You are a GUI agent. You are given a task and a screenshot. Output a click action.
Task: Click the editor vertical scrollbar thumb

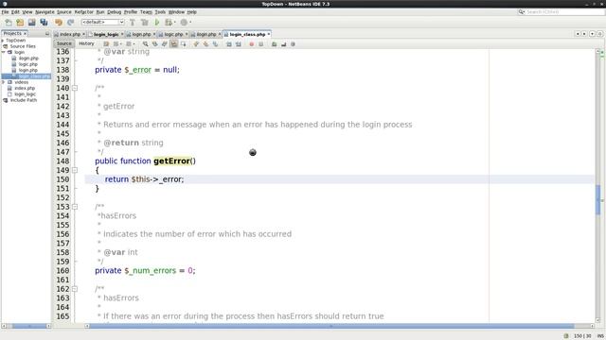(597, 199)
